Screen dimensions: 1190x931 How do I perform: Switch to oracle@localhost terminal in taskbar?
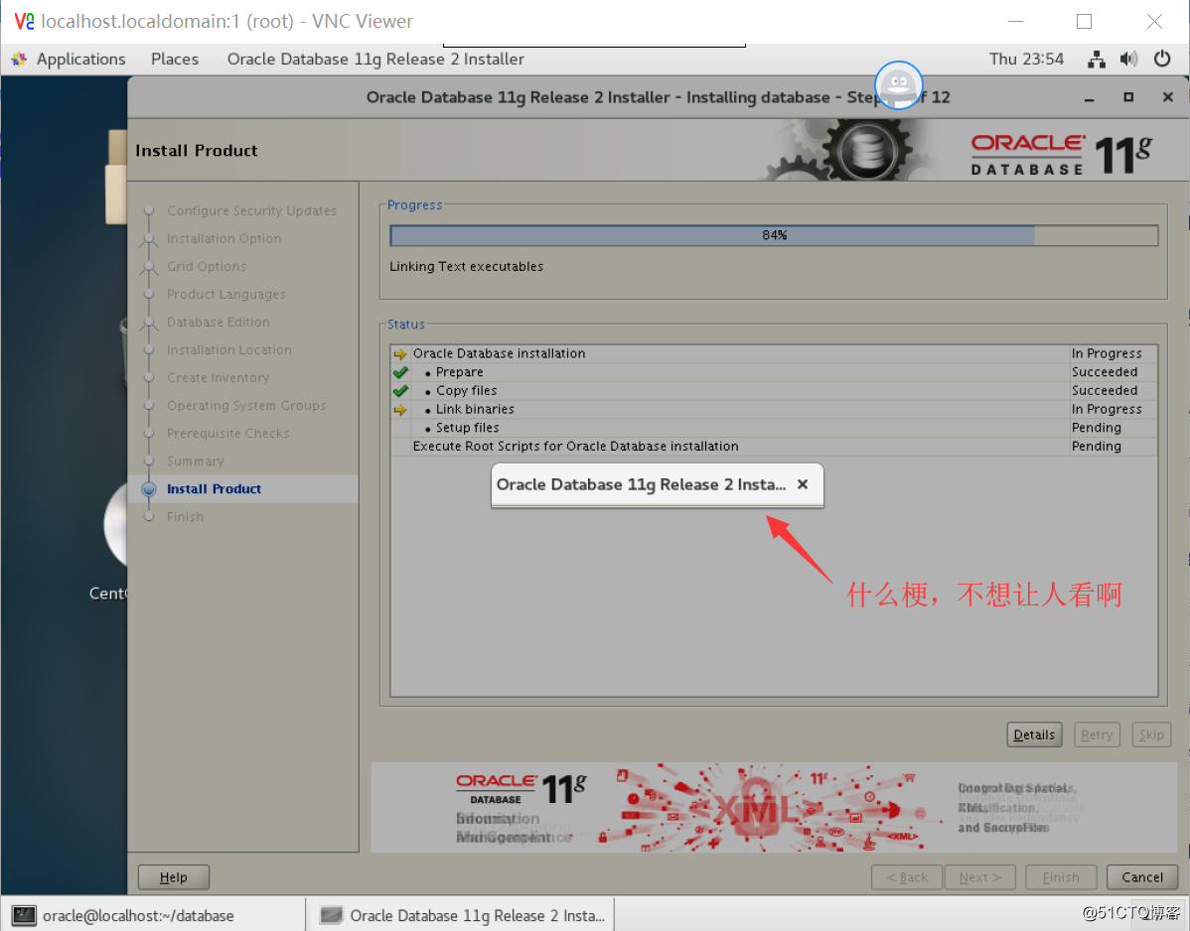pos(154,915)
